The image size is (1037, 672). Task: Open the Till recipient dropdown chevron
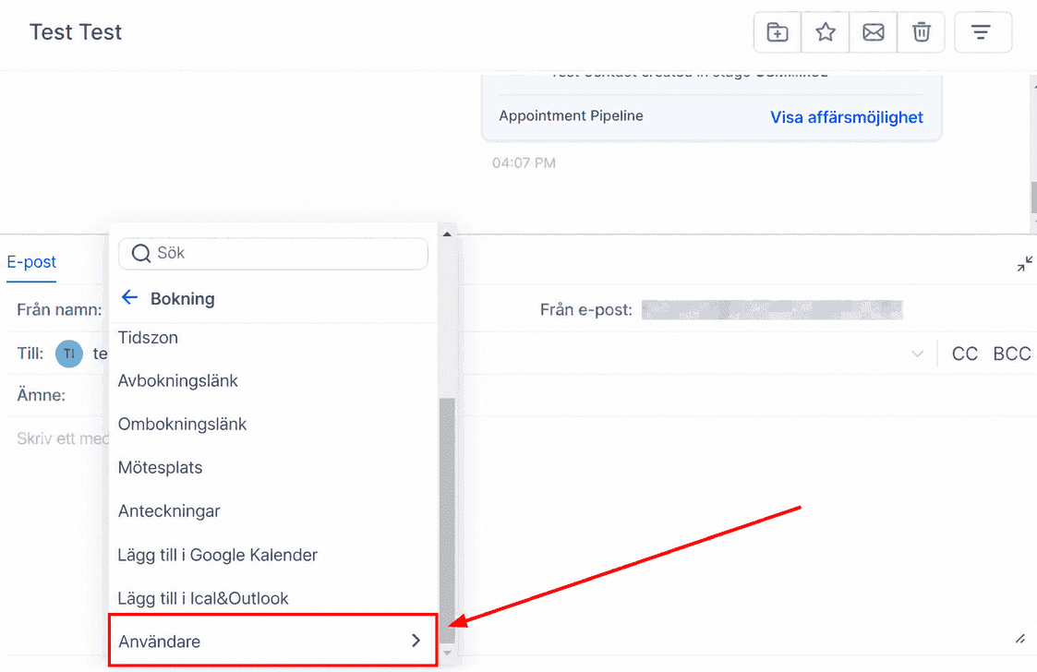tap(917, 354)
